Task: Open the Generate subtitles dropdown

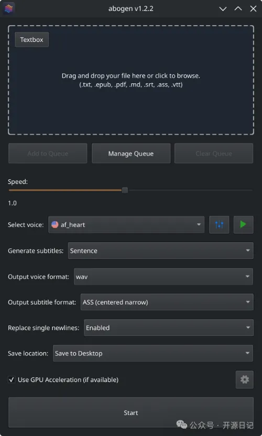Action: (x=160, y=250)
